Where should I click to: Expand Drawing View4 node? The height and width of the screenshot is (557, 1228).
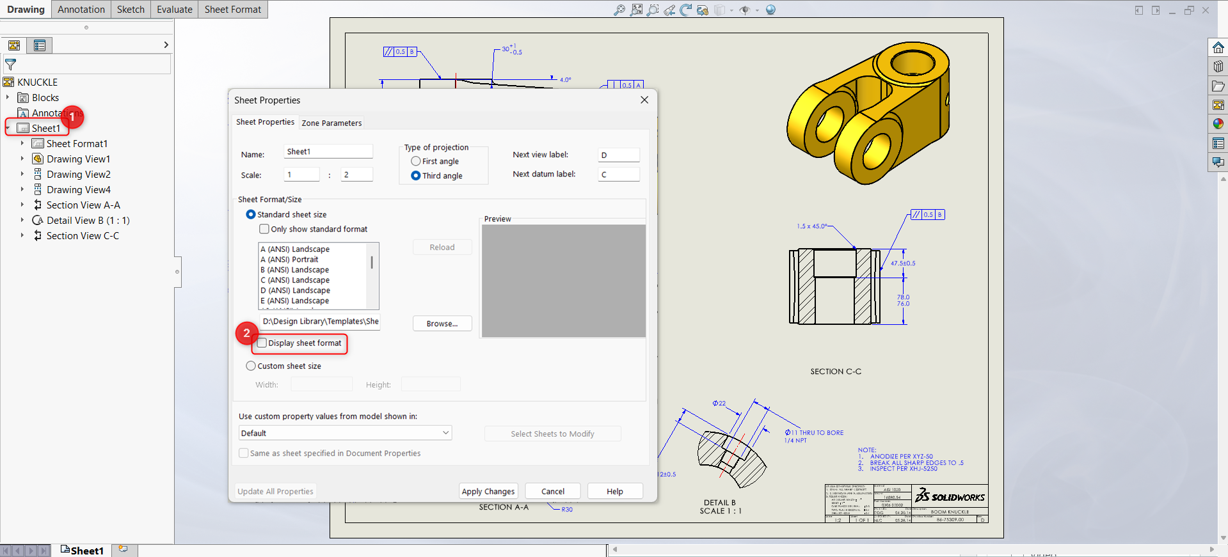tap(22, 190)
